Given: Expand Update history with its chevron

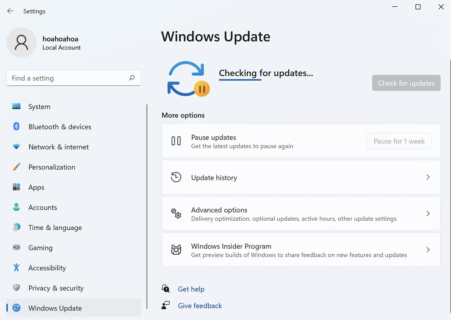Looking at the screenshot, I should click(x=428, y=177).
